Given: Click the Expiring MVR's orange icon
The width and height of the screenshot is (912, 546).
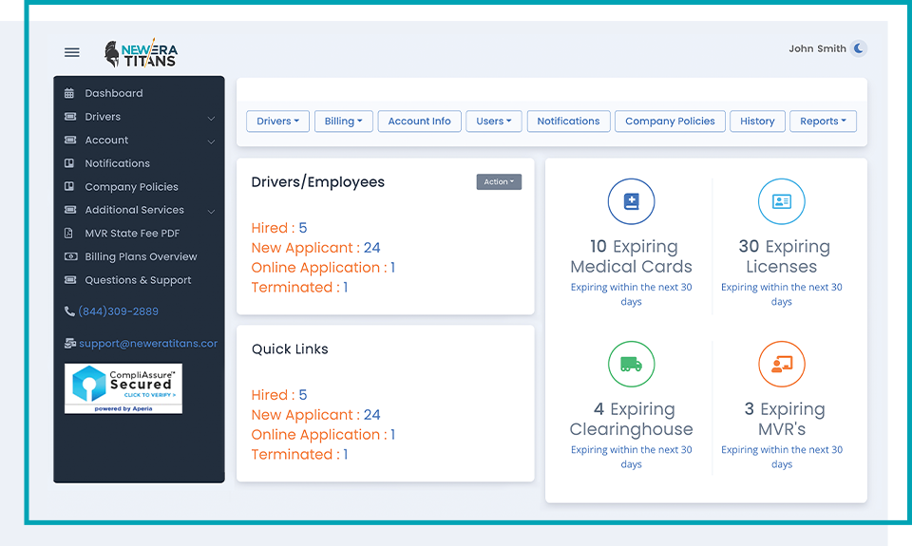Looking at the screenshot, I should click(x=782, y=364).
